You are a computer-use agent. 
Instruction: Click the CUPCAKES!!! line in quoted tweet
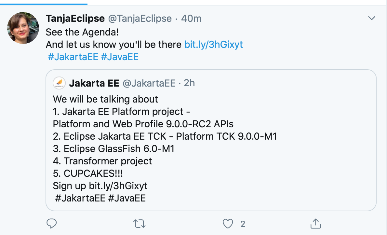pos(88,173)
